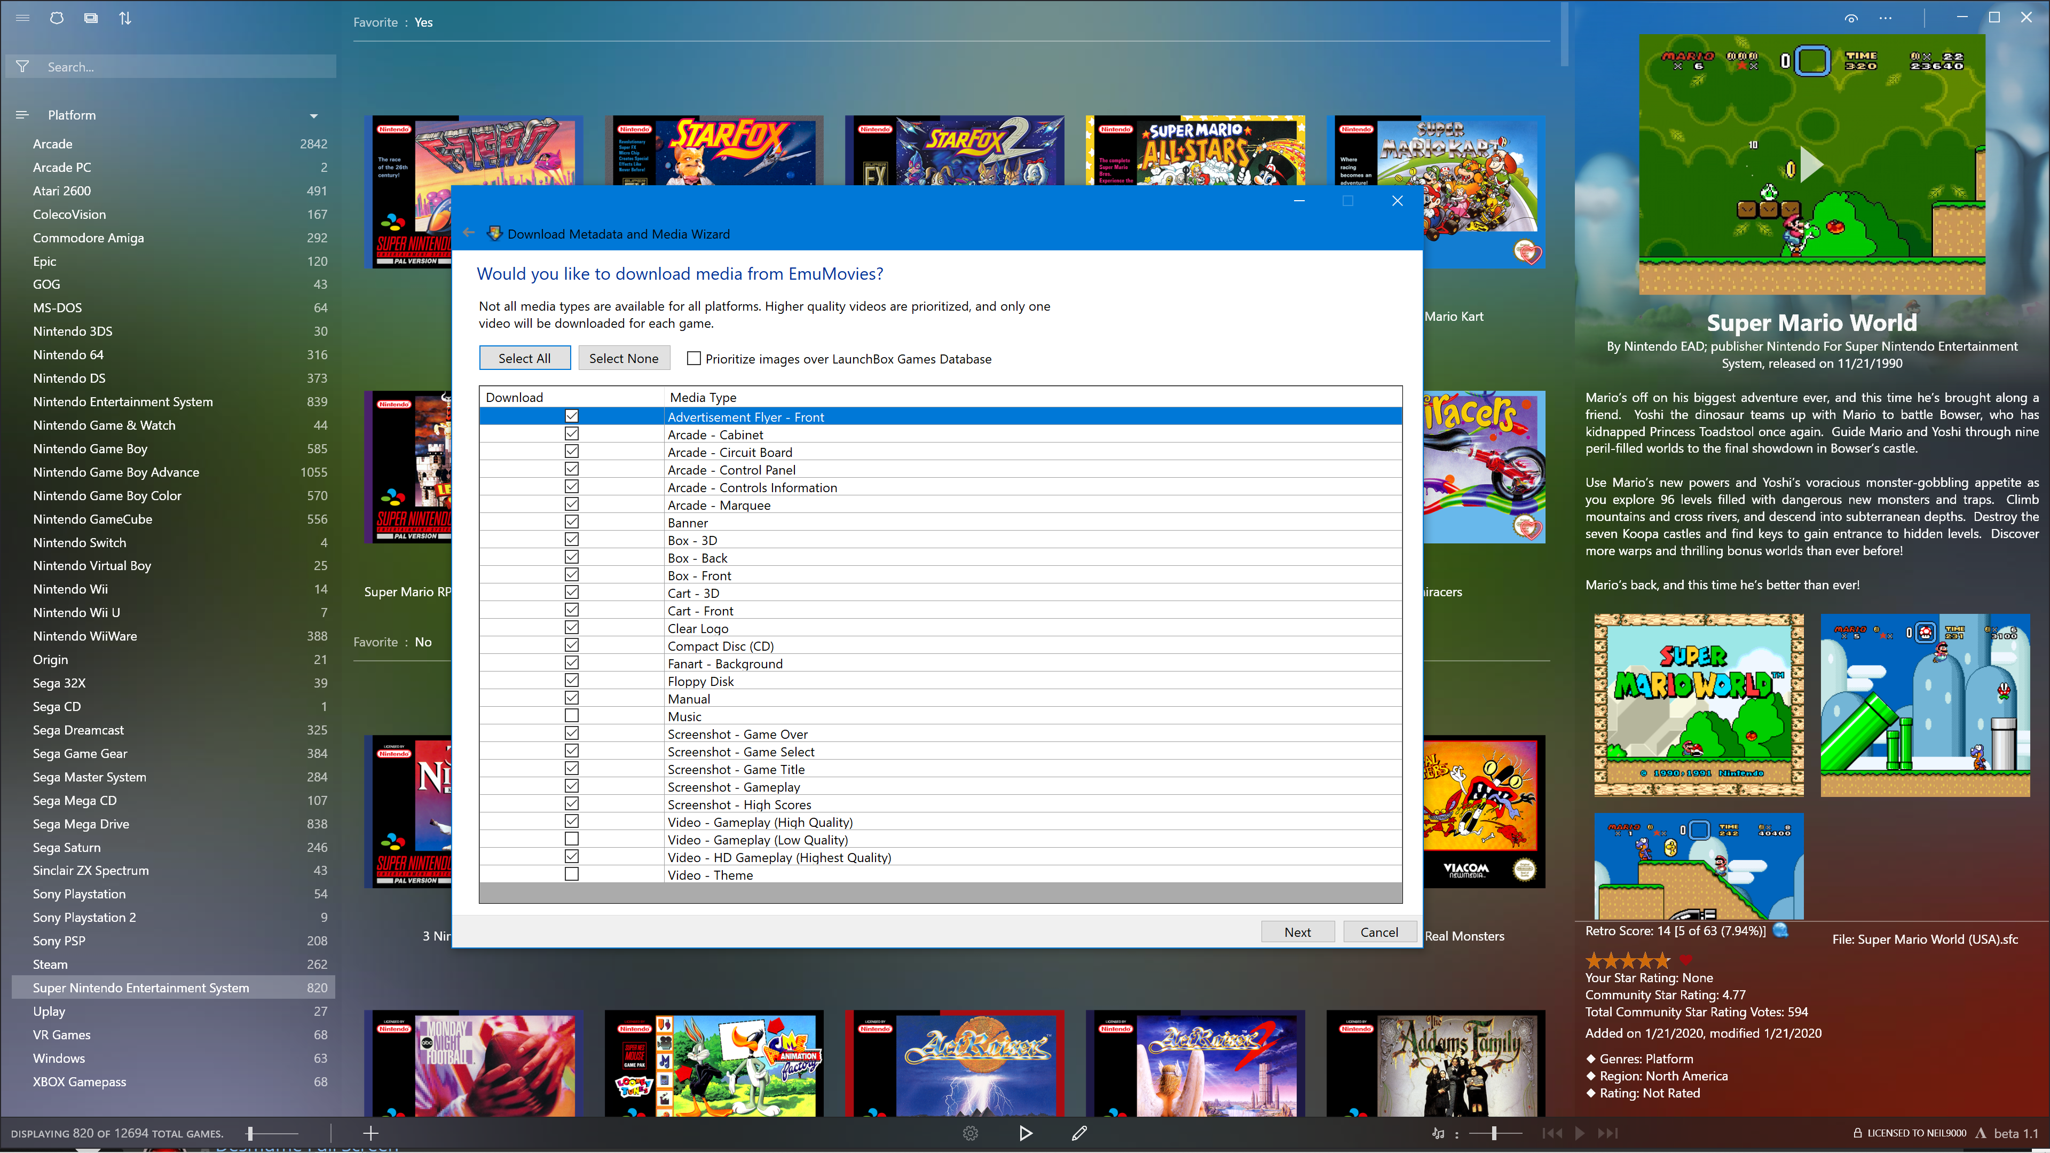Click the Media Type column header
The width and height of the screenshot is (2050, 1153).
[1032, 397]
